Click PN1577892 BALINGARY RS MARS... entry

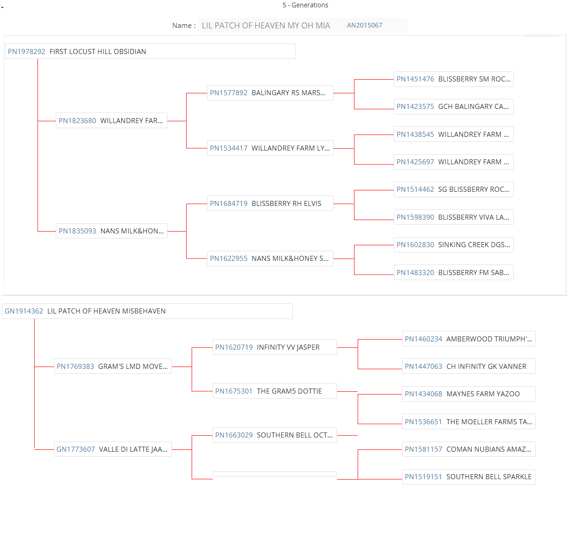[x=270, y=93]
